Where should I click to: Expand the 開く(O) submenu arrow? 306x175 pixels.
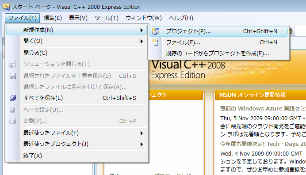(142, 41)
